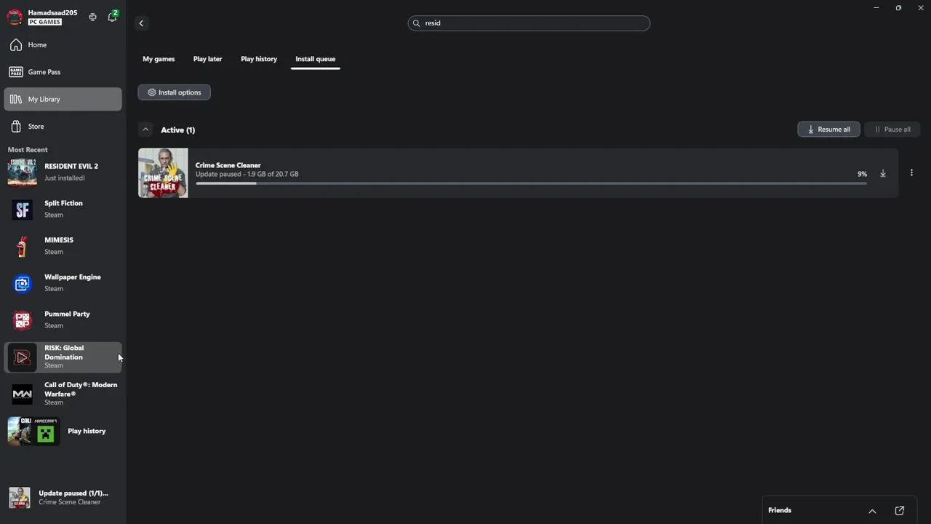Click the search magnifier icon
Viewport: 931px width, 524px height.
point(416,23)
